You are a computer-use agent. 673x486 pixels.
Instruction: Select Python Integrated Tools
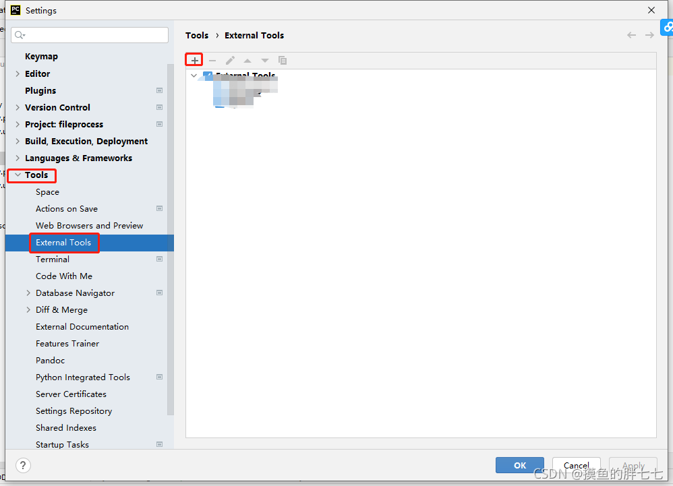coord(83,377)
